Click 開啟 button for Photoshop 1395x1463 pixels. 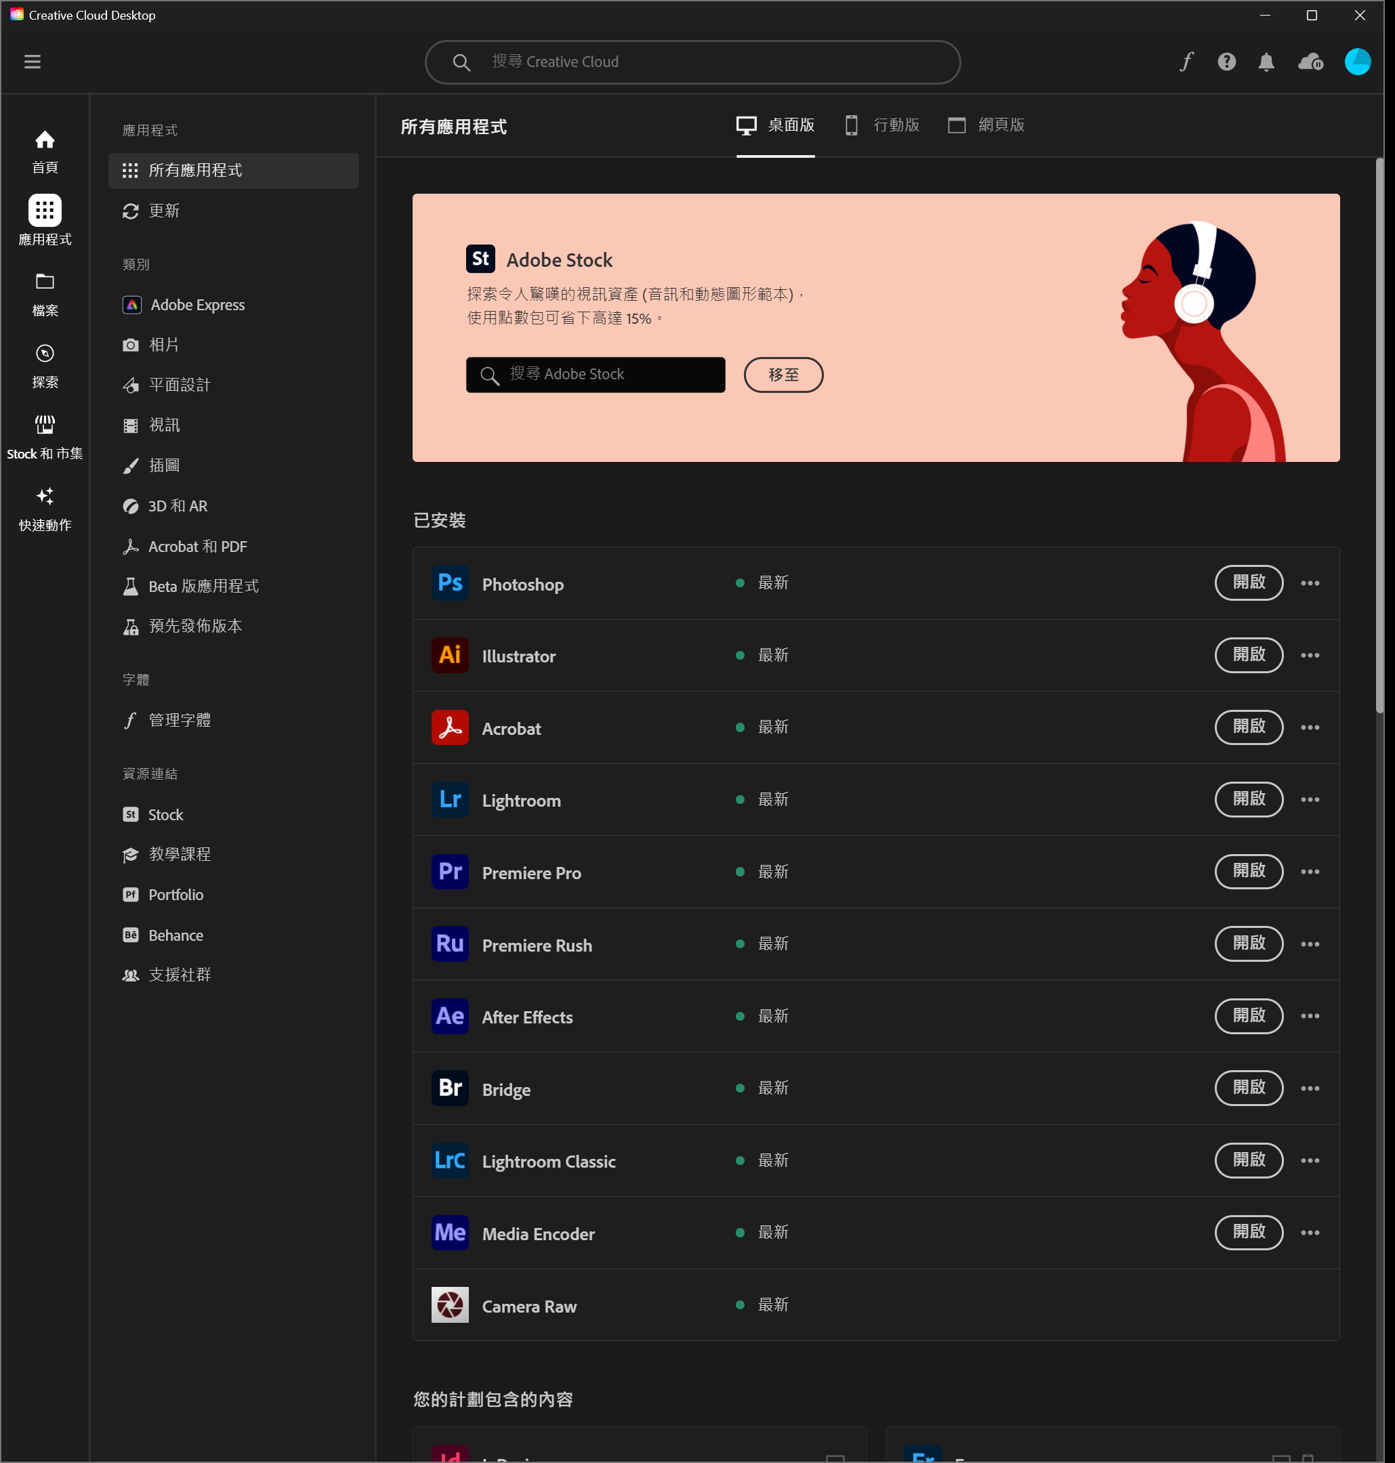(1249, 582)
